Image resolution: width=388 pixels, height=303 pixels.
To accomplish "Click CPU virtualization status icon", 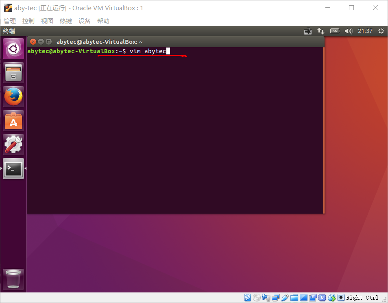I will [322, 298].
